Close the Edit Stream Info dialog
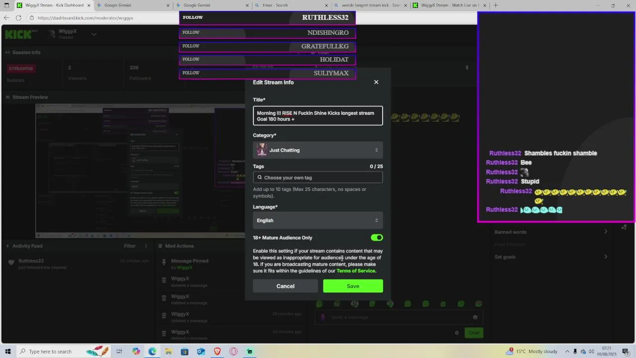 (x=376, y=82)
